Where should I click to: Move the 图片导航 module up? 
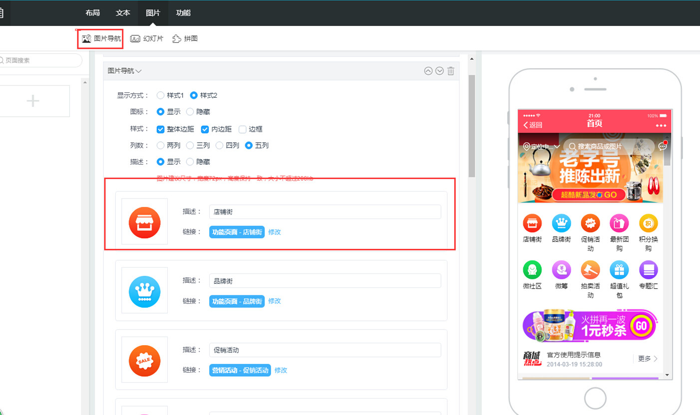pos(428,71)
